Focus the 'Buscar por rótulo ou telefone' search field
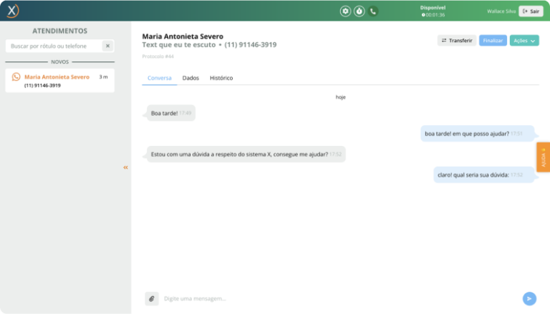550x314 pixels. tap(54, 46)
